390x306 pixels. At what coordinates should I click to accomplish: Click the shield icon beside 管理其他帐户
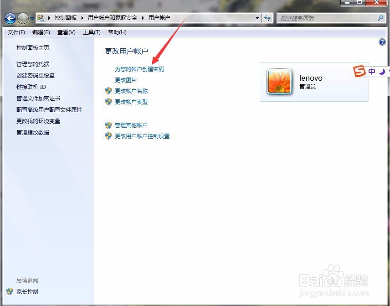point(108,125)
